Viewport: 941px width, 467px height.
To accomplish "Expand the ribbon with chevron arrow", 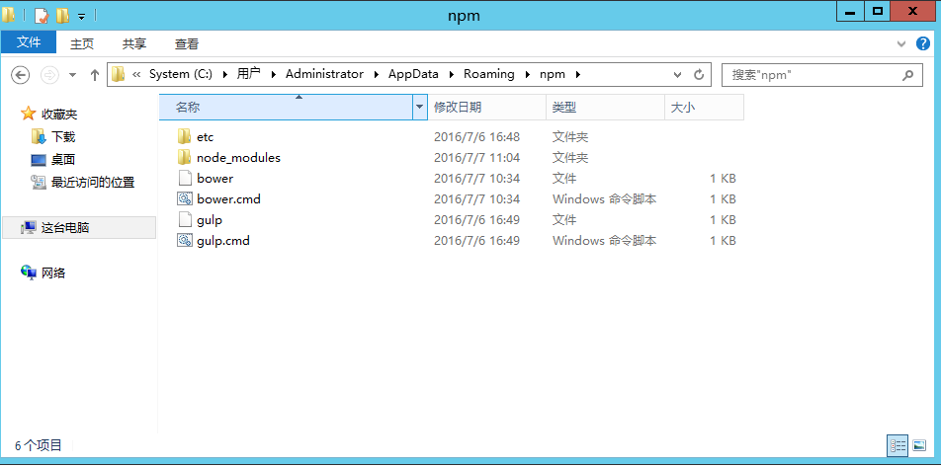I will tap(900, 44).
